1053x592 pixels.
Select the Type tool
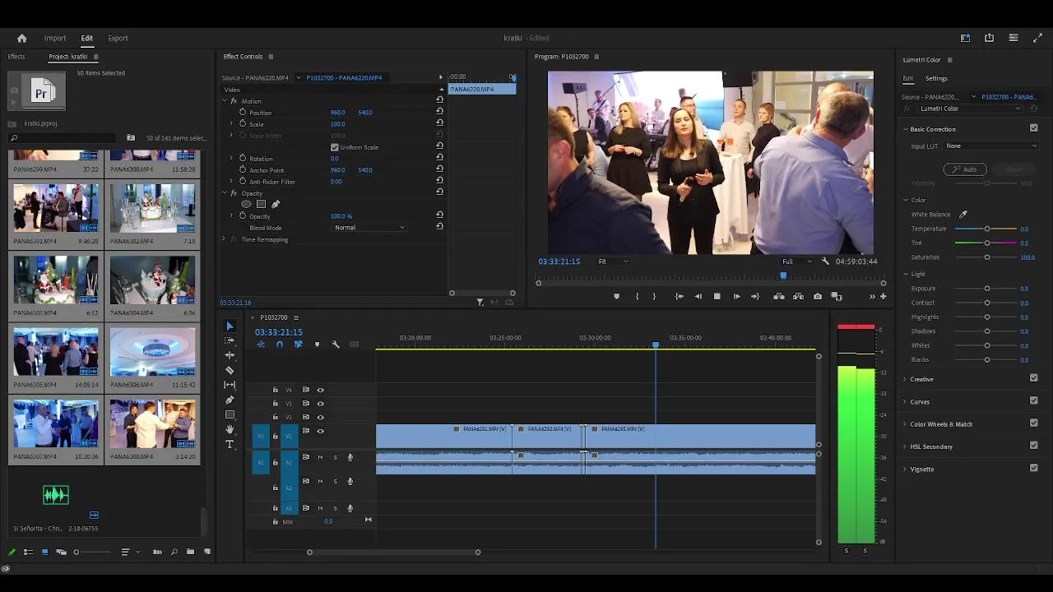(230, 444)
